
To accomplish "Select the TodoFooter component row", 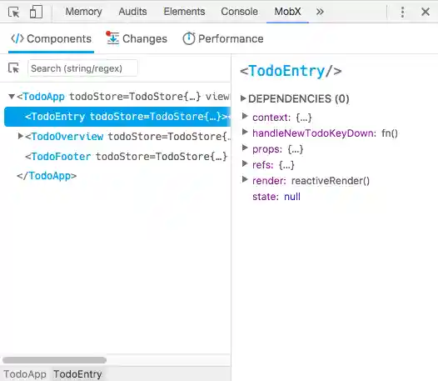I will pyautogui.click(x=117, y=157).
